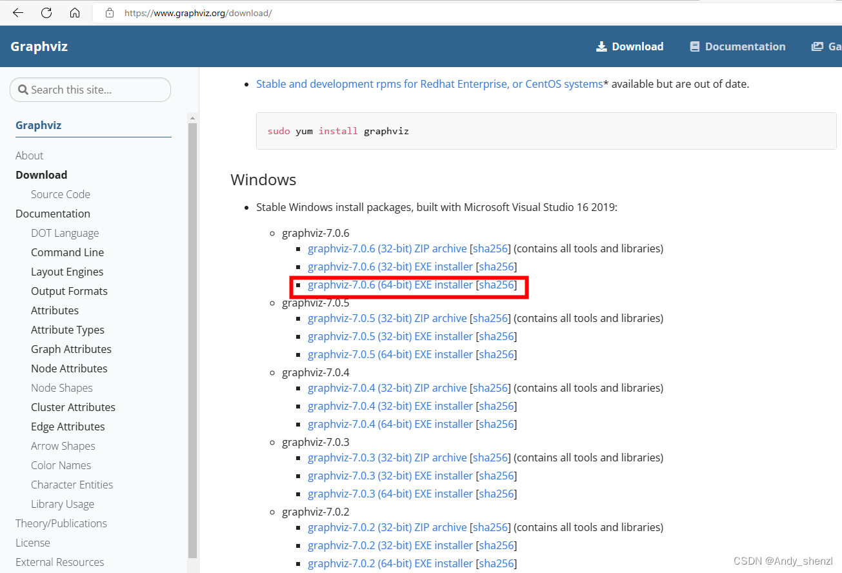
Task: Open Edge Attributes sidebar entry
Action: 68,427
